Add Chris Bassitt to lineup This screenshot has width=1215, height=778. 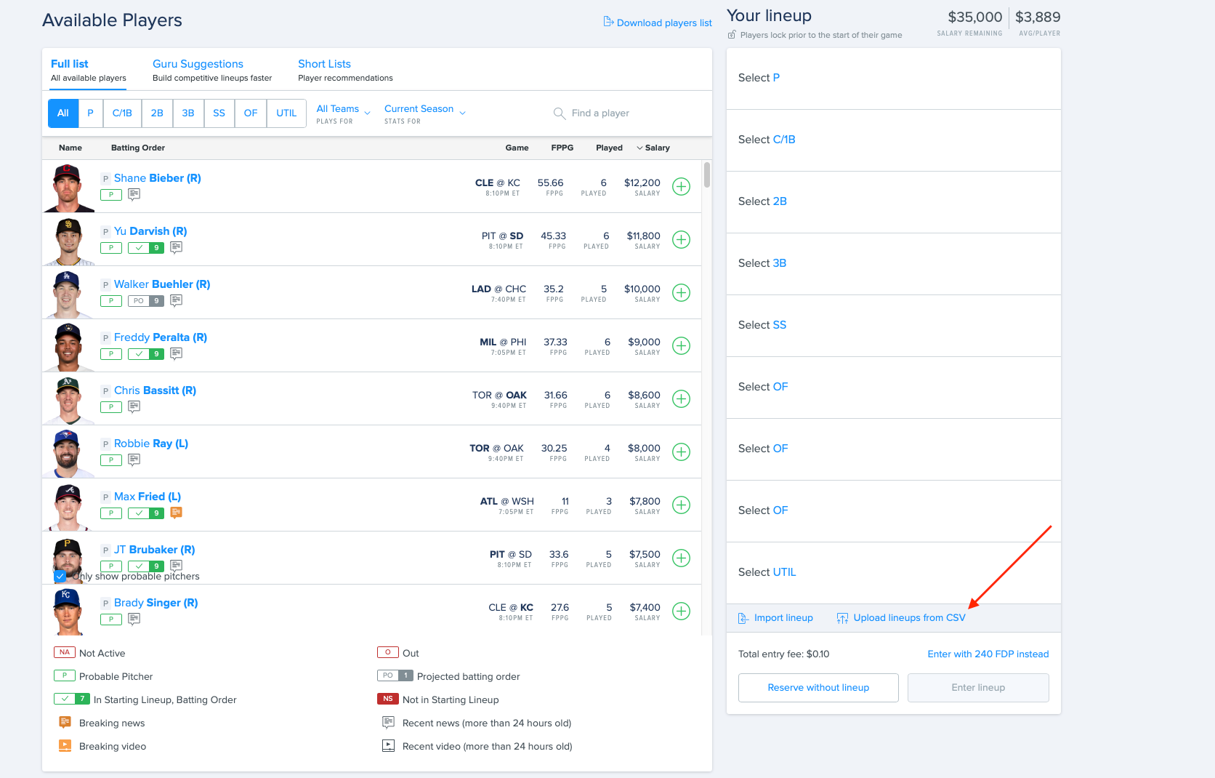681,399
